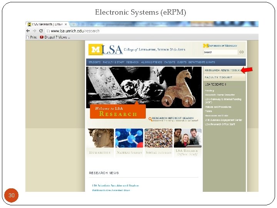Open Policies and Procedures link
Screen dimensions: 277x208
coord(218,107)
